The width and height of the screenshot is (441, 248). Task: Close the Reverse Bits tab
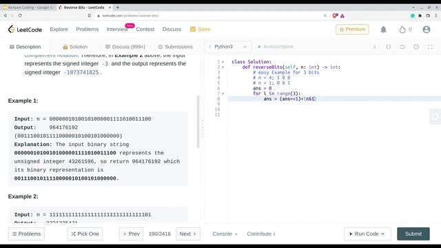coord(110,8)
